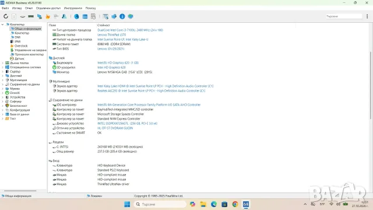
Task: Select the Датчик tree item
Action: 19,58
